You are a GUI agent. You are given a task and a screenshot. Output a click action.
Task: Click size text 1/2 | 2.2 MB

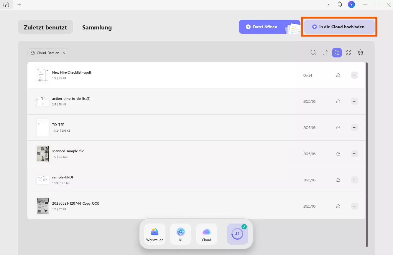tap(60, 157)
